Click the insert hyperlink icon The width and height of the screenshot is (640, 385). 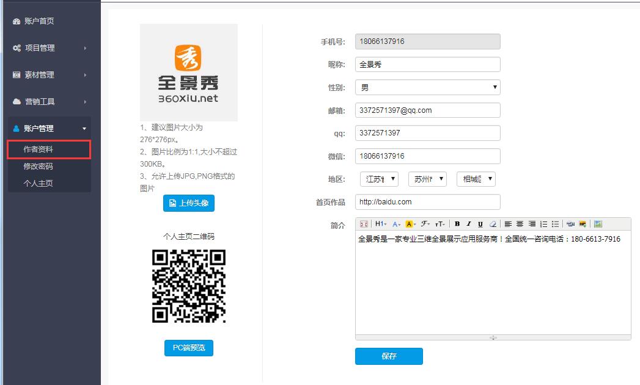pos(570,224)
